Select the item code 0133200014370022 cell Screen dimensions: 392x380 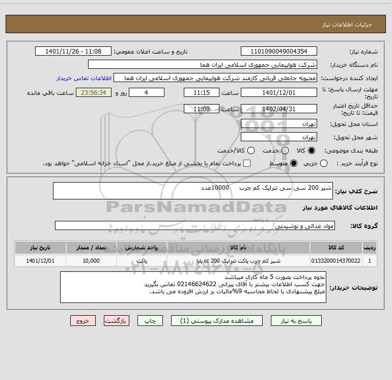(x=336, y=261)
